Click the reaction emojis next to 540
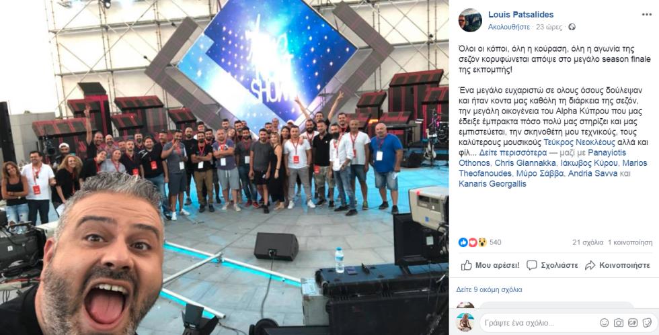 [472, 242]
